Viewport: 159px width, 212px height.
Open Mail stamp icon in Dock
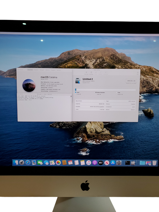pyautogui.click(x=34, y=163)
